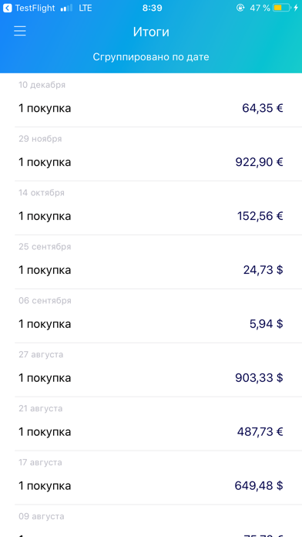The image size is (302, 537).
Task: Tap the battery indicator icon
Action: tap(281, 8)
